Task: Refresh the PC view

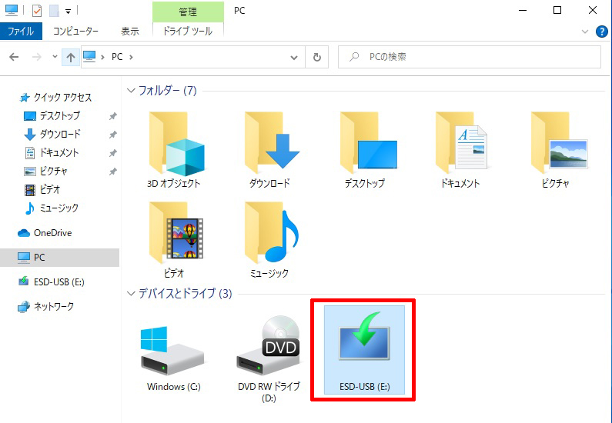Action: (x=317, y=57)
